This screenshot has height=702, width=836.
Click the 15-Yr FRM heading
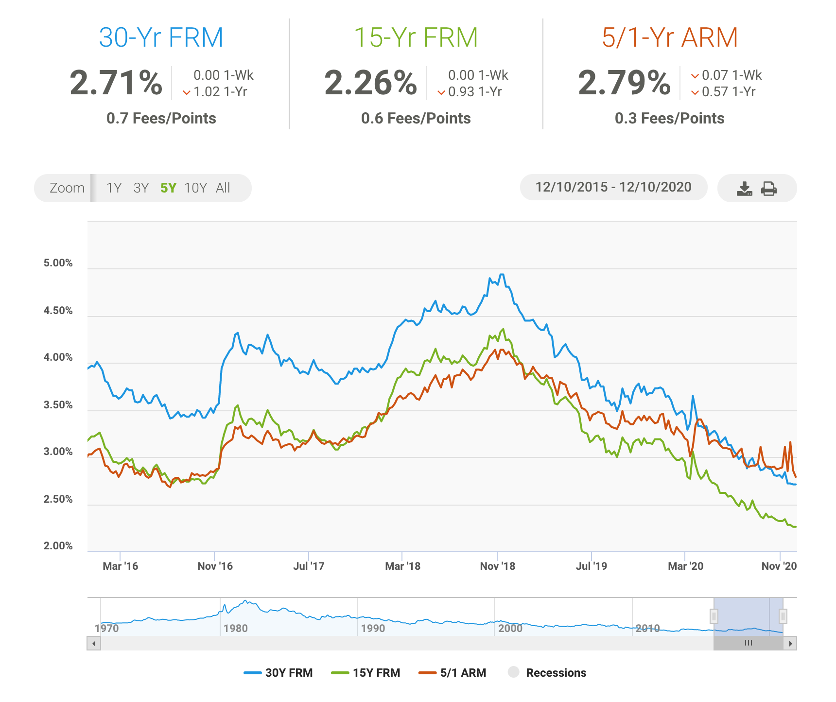tap(416, 37)
